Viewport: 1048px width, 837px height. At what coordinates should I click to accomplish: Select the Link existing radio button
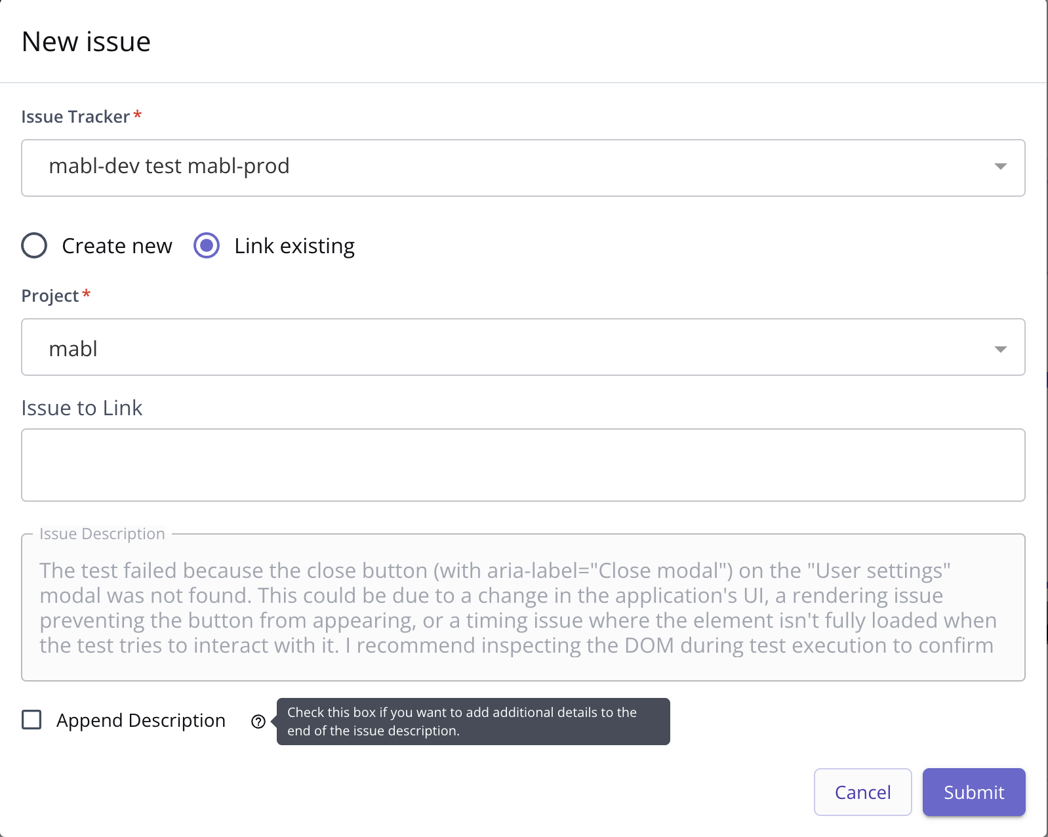coord(206,246)
